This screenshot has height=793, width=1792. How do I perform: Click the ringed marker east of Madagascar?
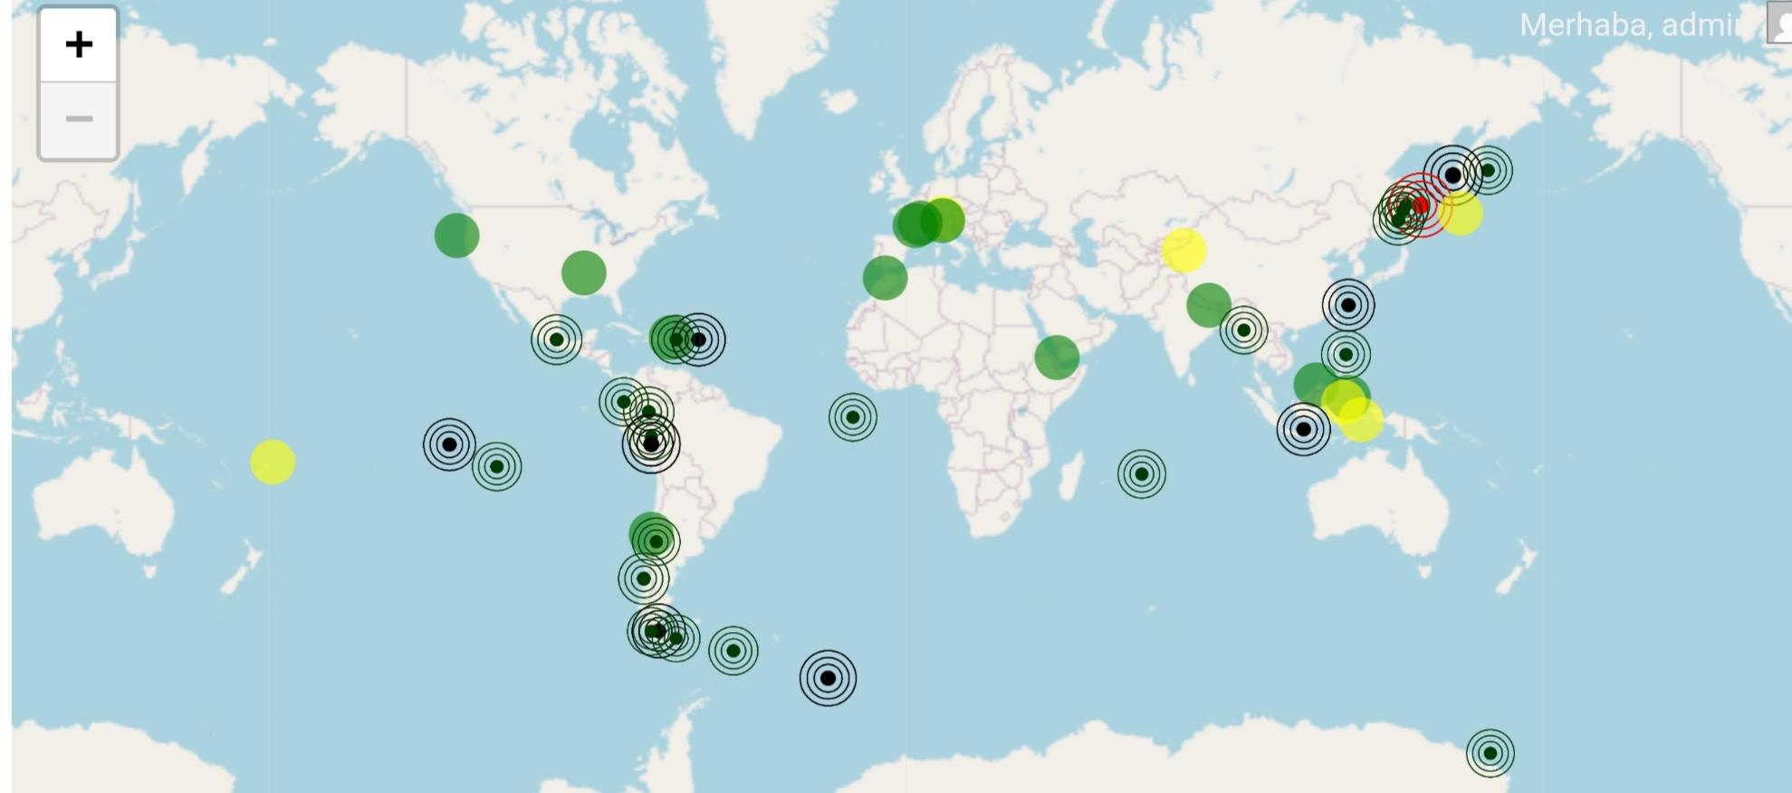tap(1141, 474)
